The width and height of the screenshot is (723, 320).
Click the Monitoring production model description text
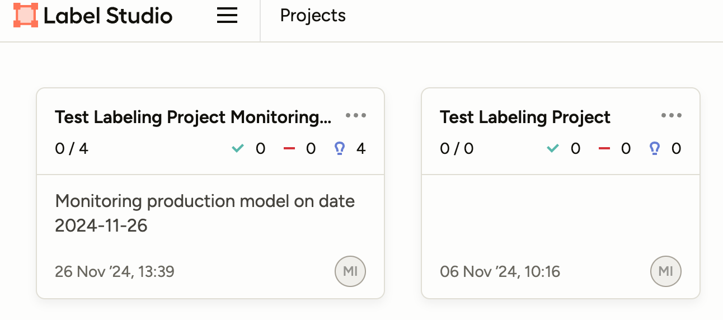point(205,213)
